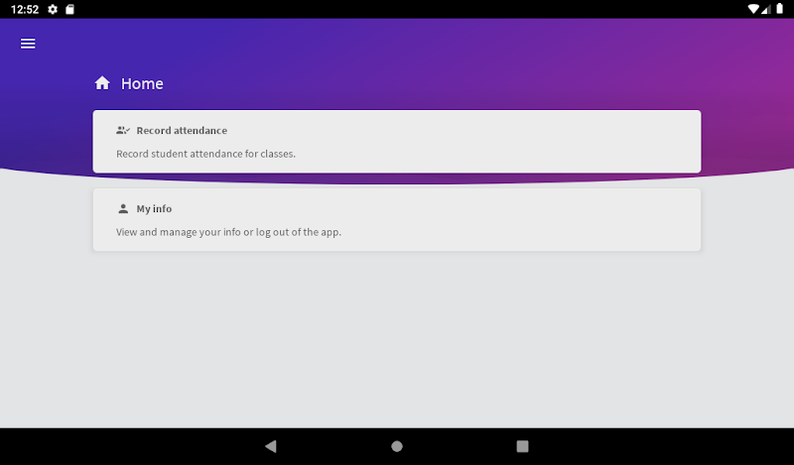Click the Wi-Fi signal status icon
794x465 pixels.
753,9
